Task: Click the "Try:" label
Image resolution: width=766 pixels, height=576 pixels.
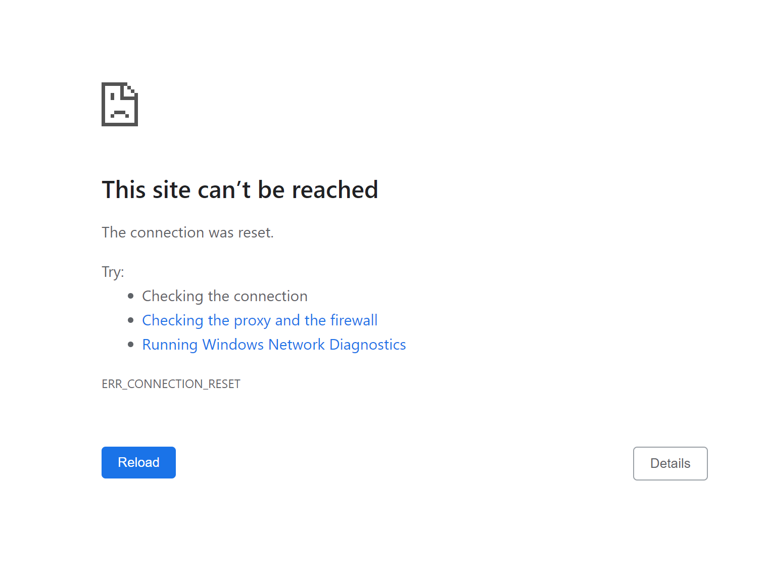Action: (x=113, y=272)
